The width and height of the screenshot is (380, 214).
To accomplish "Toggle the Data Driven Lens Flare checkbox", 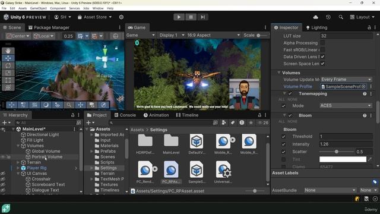I will [x=322, y=56].
